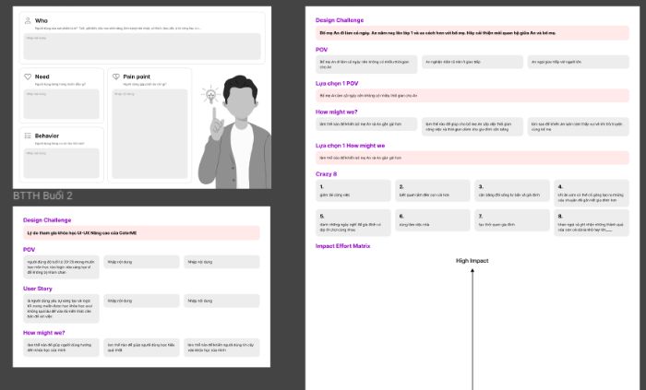This screenshot has height=390, width=646.
Task: Click the gray input box under Who
Action: 142,46
